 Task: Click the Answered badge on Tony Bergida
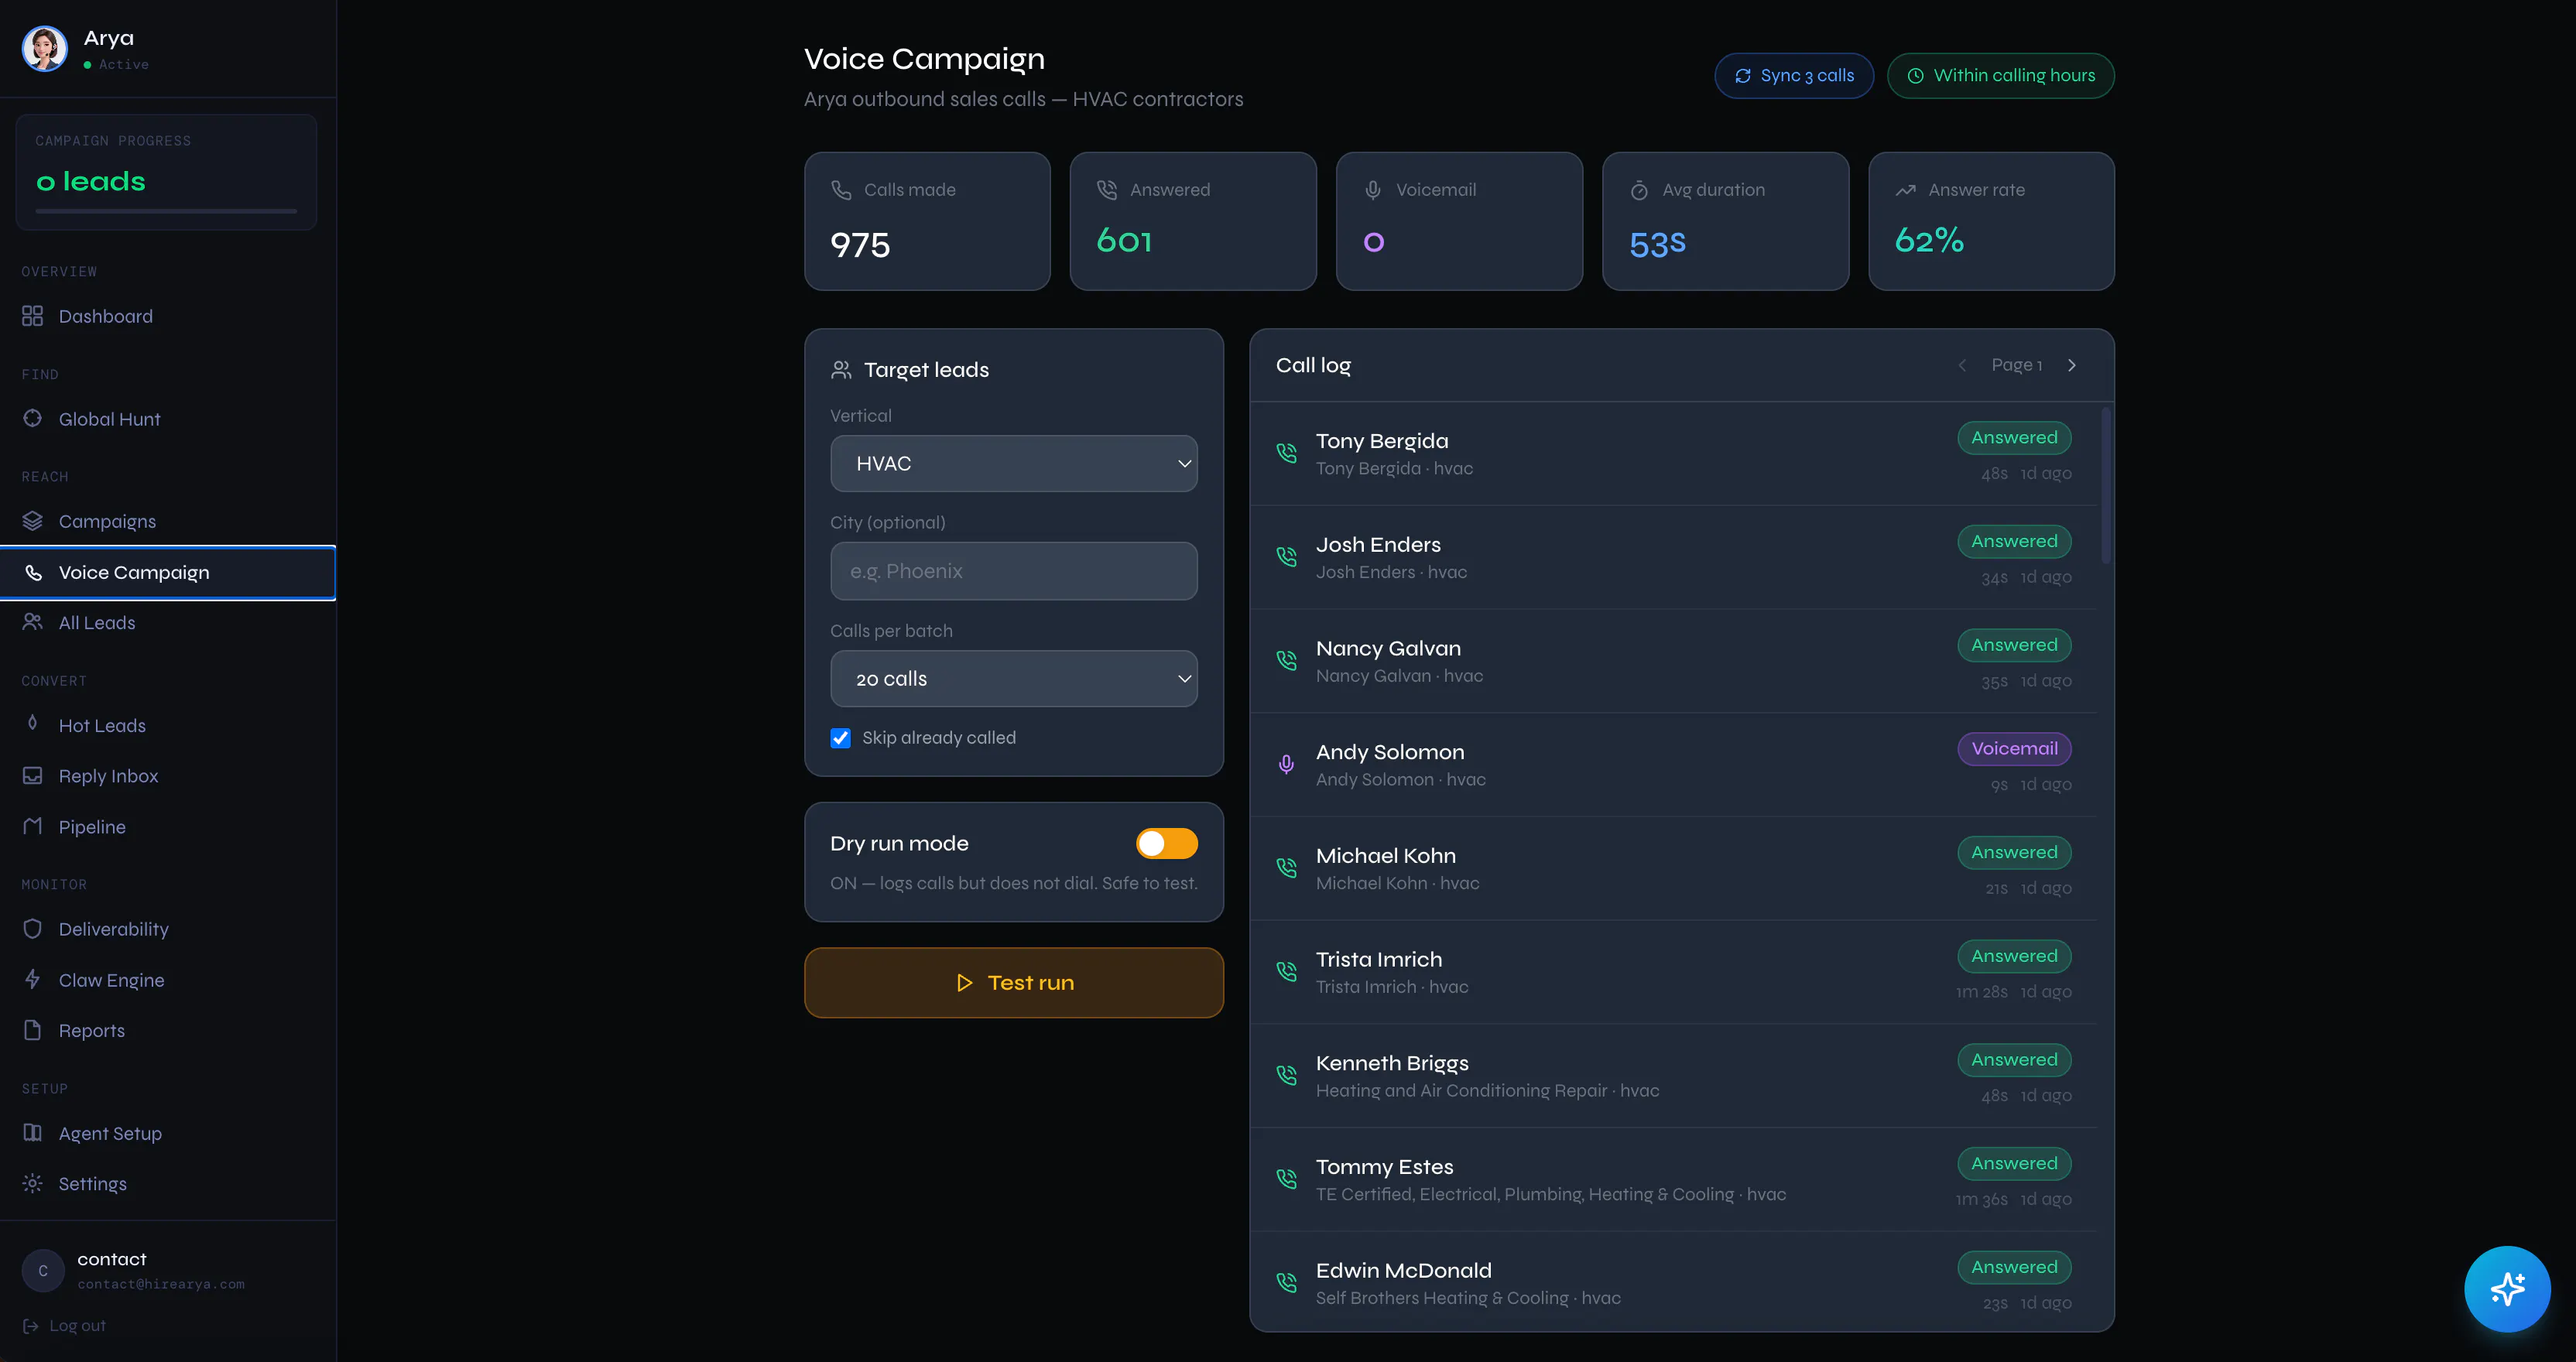(x=2014, y=438)
